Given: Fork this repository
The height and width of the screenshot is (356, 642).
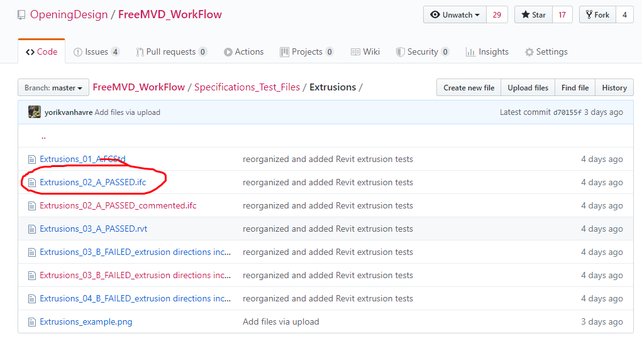Looking at the screenshot, I should (x=598, y=14).
